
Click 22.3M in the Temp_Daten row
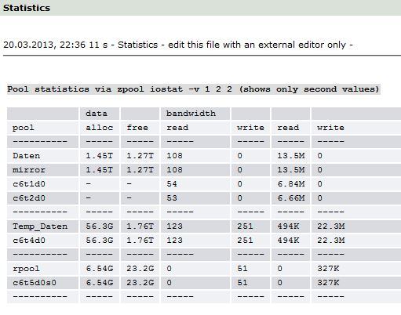(330, 226)
